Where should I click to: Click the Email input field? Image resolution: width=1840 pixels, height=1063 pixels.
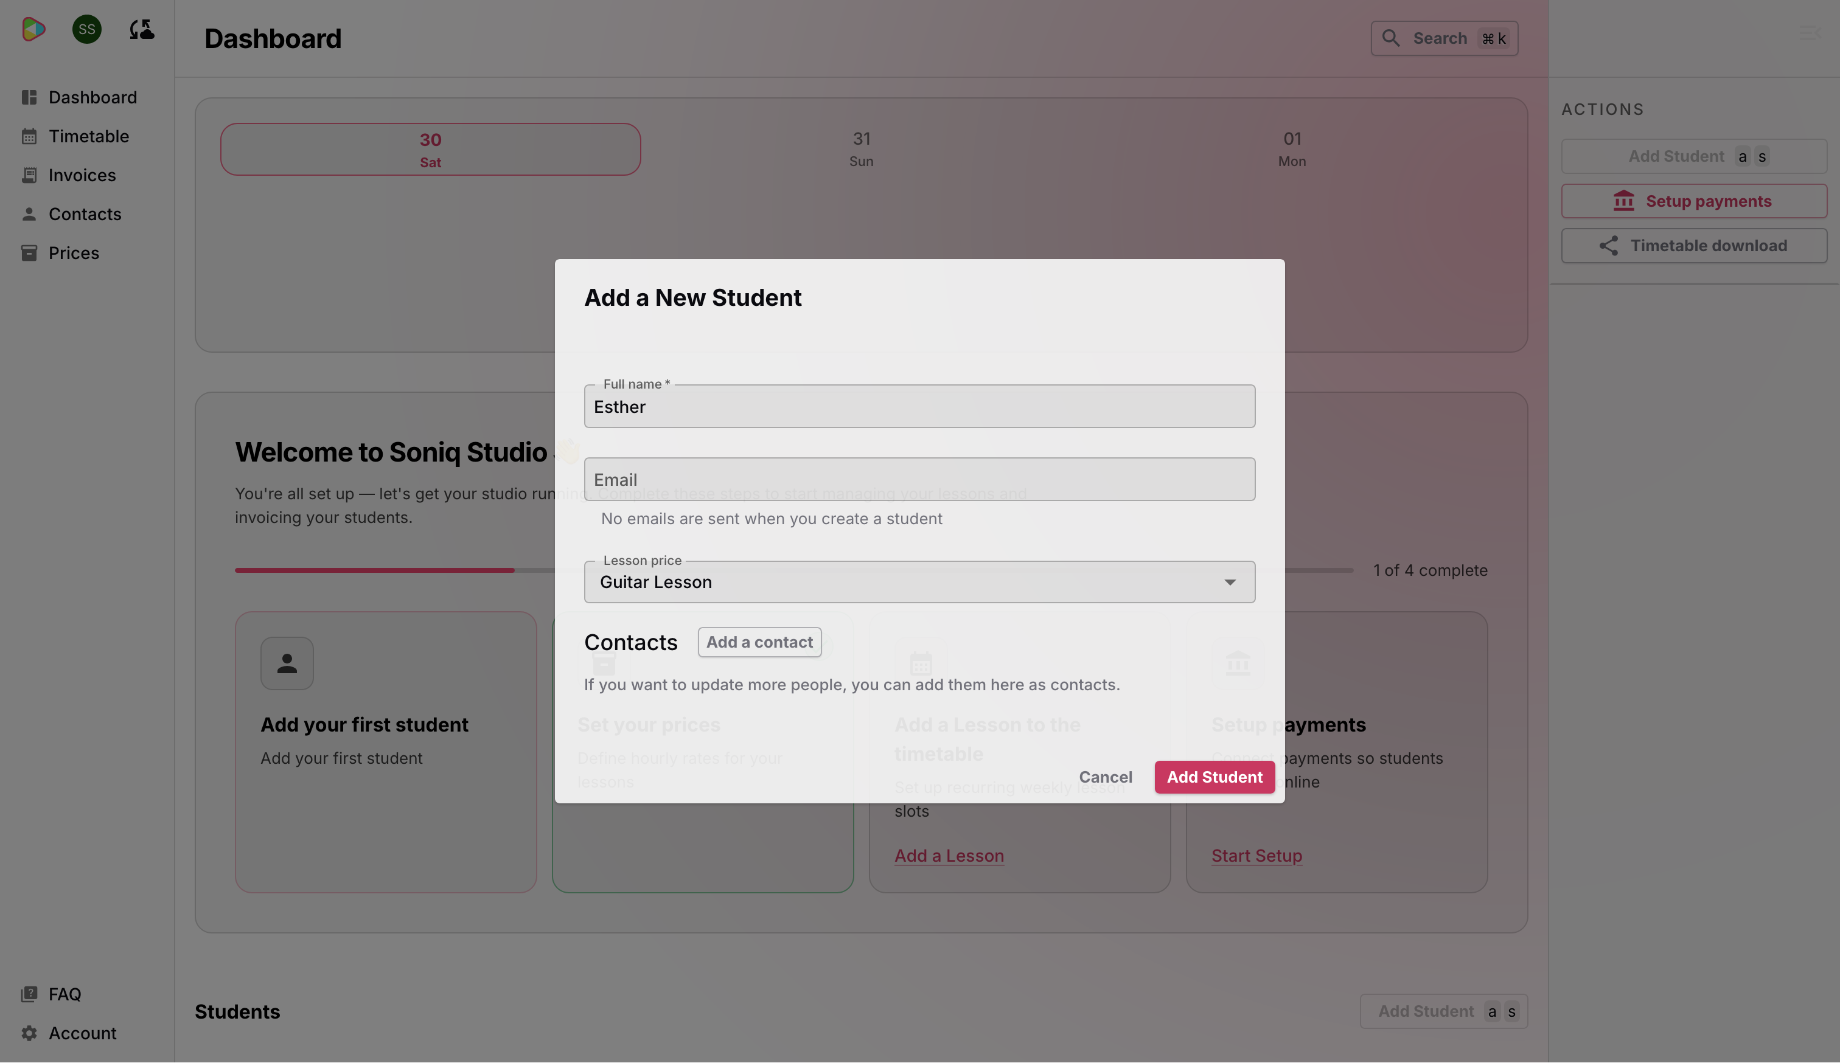pyautogui.click(x=919, y=479)
